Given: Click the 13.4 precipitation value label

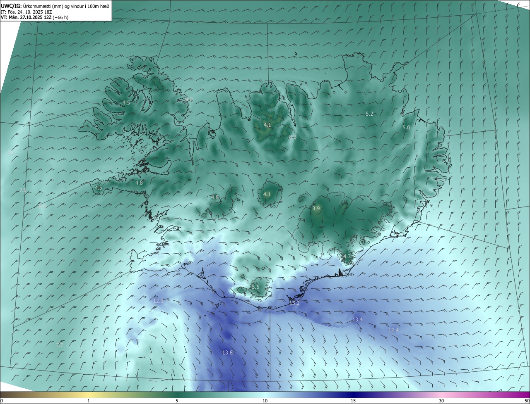Looking at the screenshot, I should tap(357, 319).
